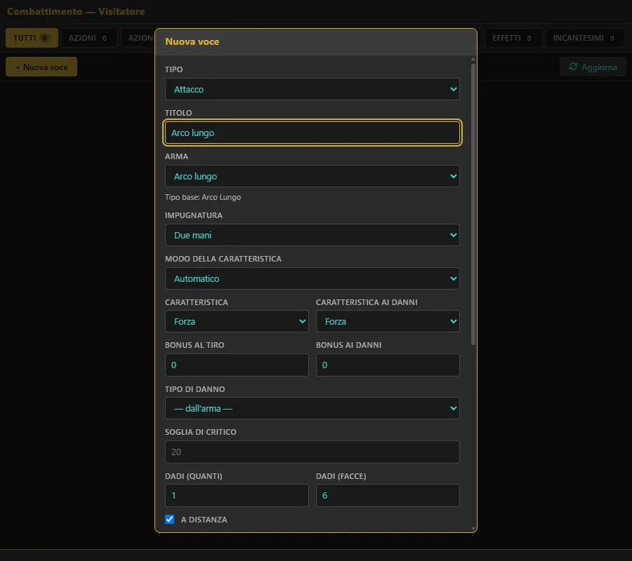Image resolution: width=632 pixels, height=561 pixels.
Task: Switch to the TUTTI tab
Action: 32,38
